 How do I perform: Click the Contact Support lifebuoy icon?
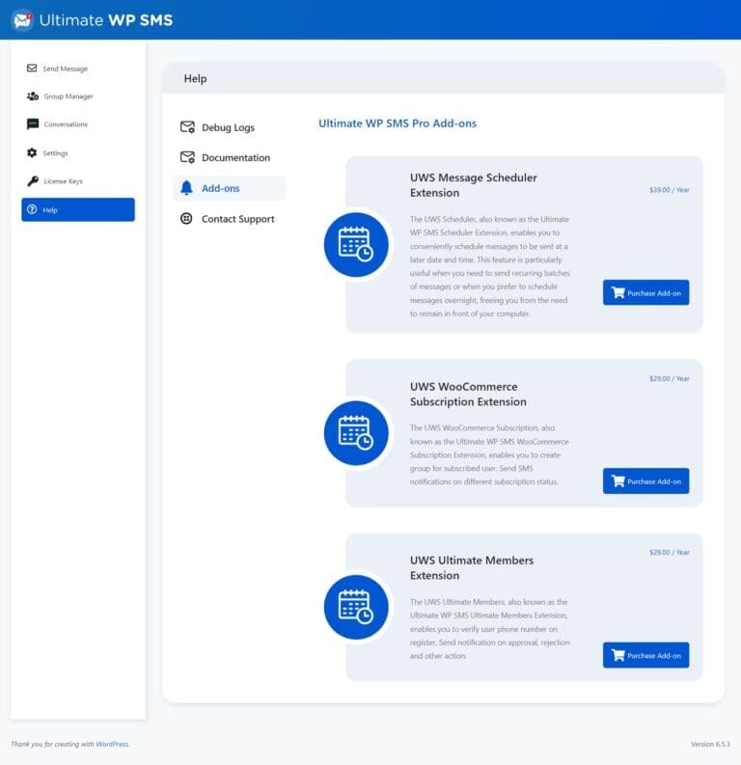coord(186,218)
